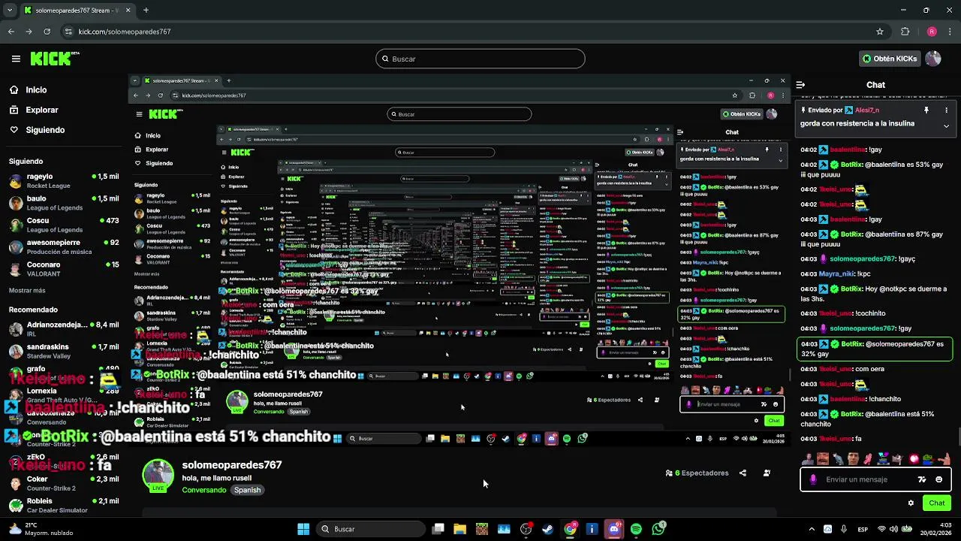Open the Windows Start menu

[303, 529]
